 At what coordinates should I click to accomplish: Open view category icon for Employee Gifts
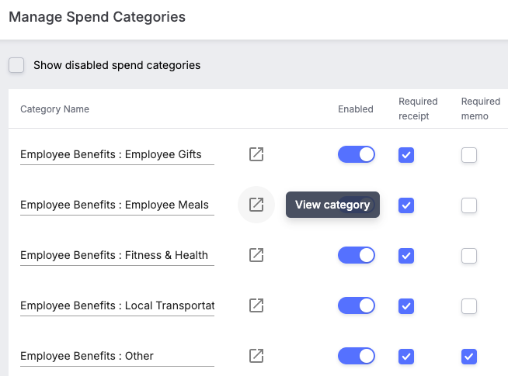[256, 154]
